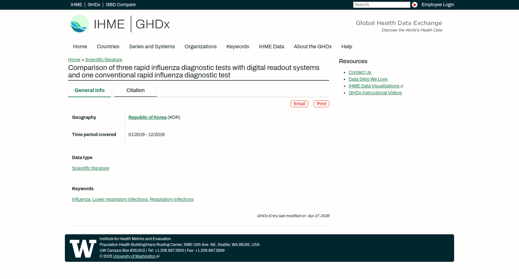Viewport: 519px width, 279px height.
Task: Click external-link icon beside IHME Data Visualizations
Action: (402, 86)
